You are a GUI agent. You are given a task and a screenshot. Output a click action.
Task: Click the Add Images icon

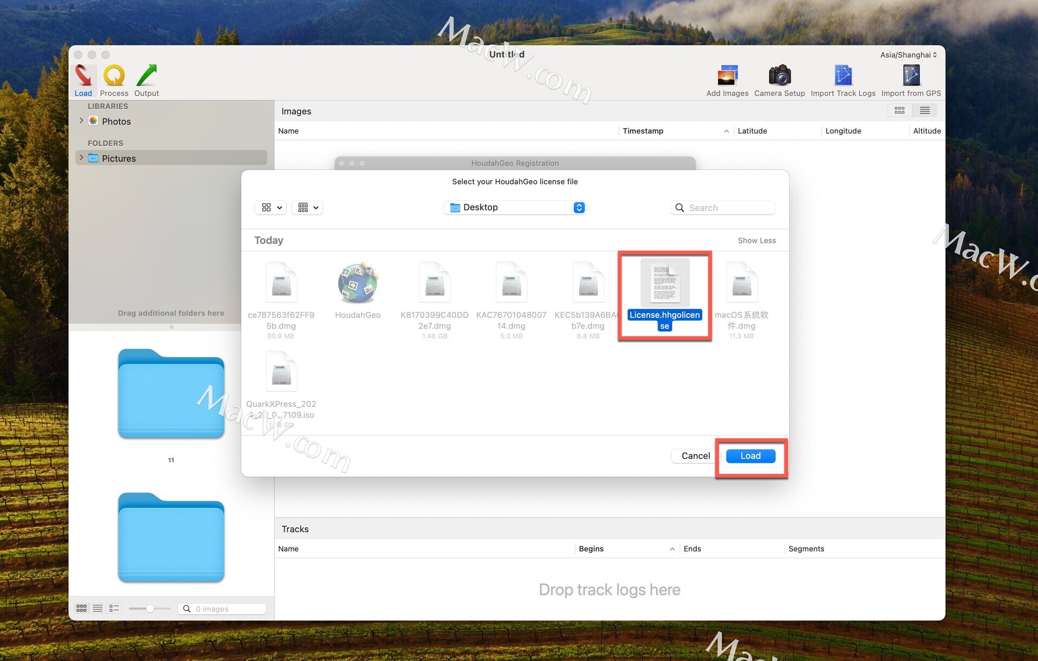coord(727,79)
